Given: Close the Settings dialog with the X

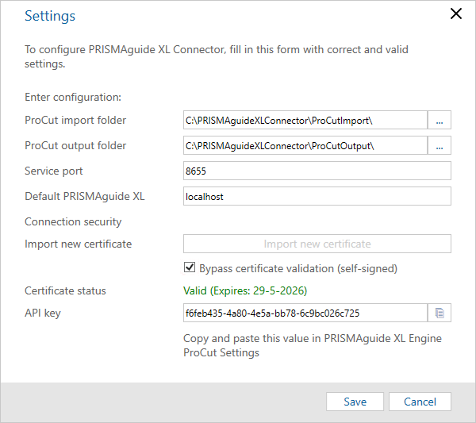Looking at the screenshot, I should [x=456, y=13].
